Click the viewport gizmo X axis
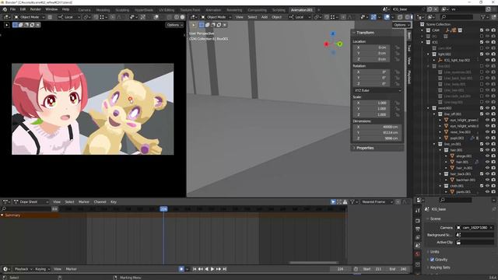 [326, 44]
